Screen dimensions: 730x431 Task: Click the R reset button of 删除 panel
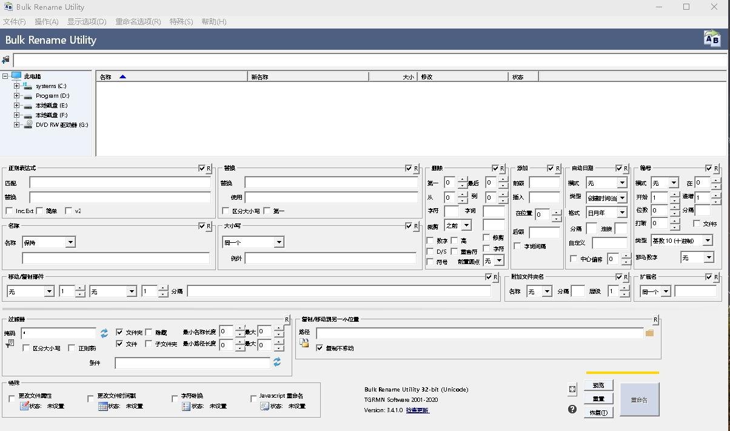(503, 168)
